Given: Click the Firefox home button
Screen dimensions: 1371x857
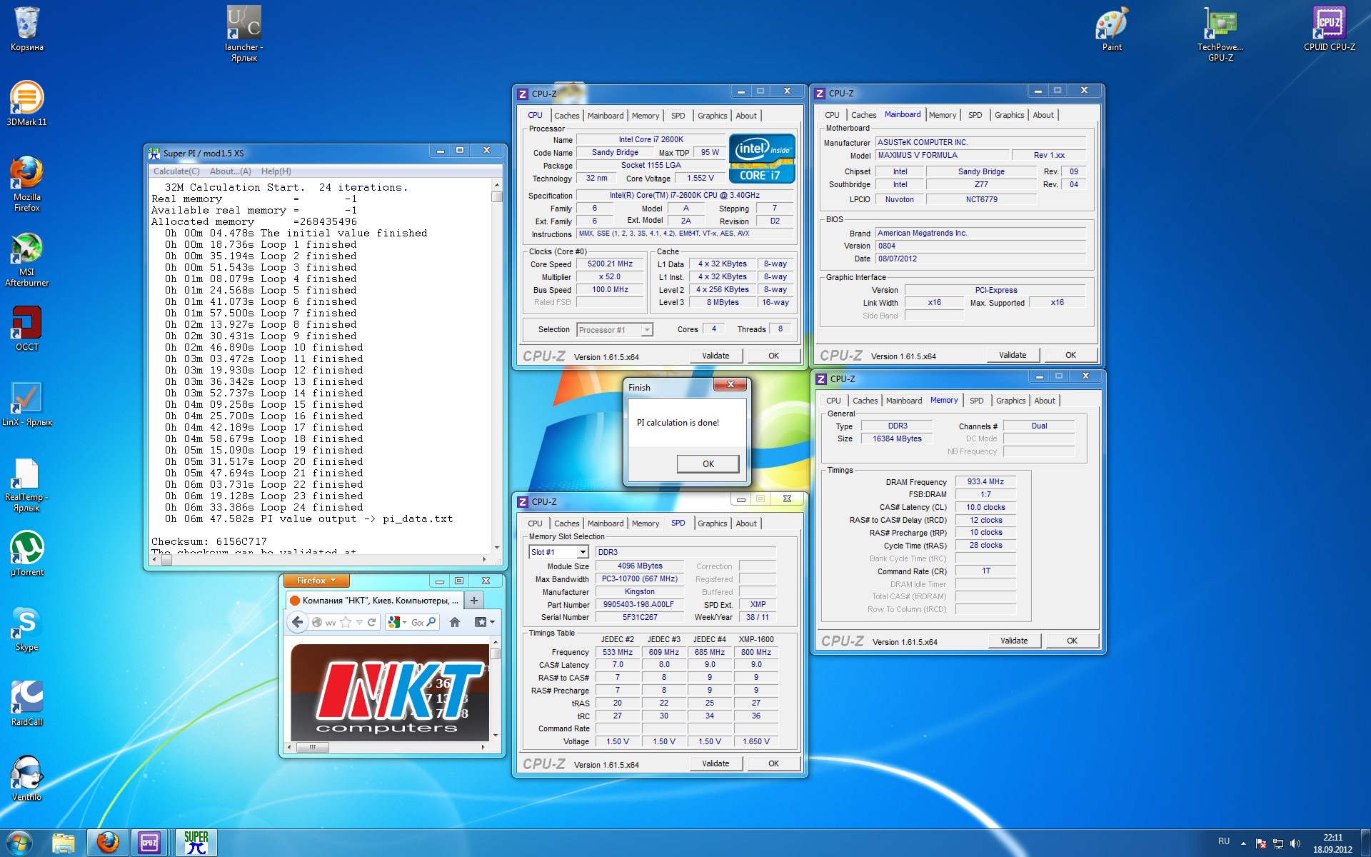Looking at the screenshot, I should (x=455, y=622).
